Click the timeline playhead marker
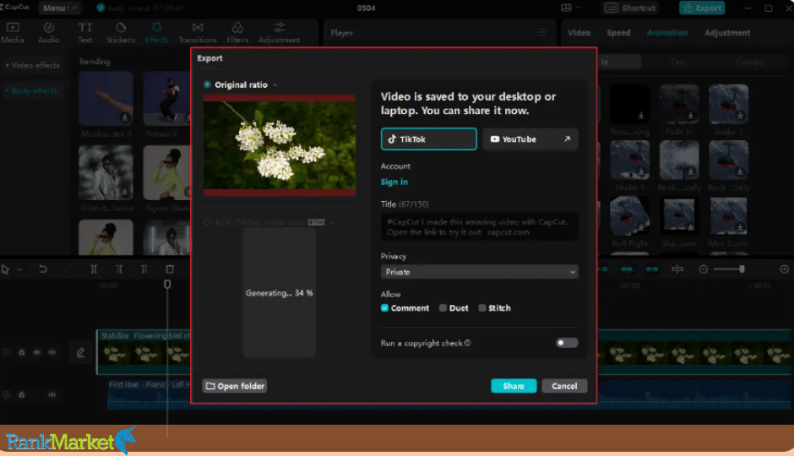Screen dimensions: 794x456 pos(167,285)
